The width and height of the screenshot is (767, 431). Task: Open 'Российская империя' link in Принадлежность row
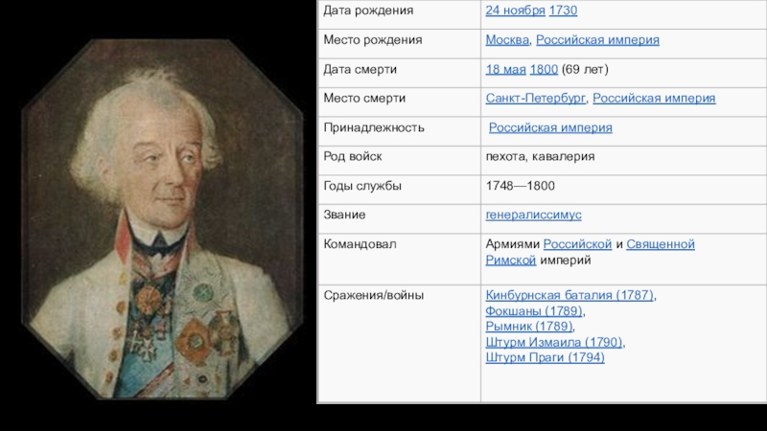point(550,127)
